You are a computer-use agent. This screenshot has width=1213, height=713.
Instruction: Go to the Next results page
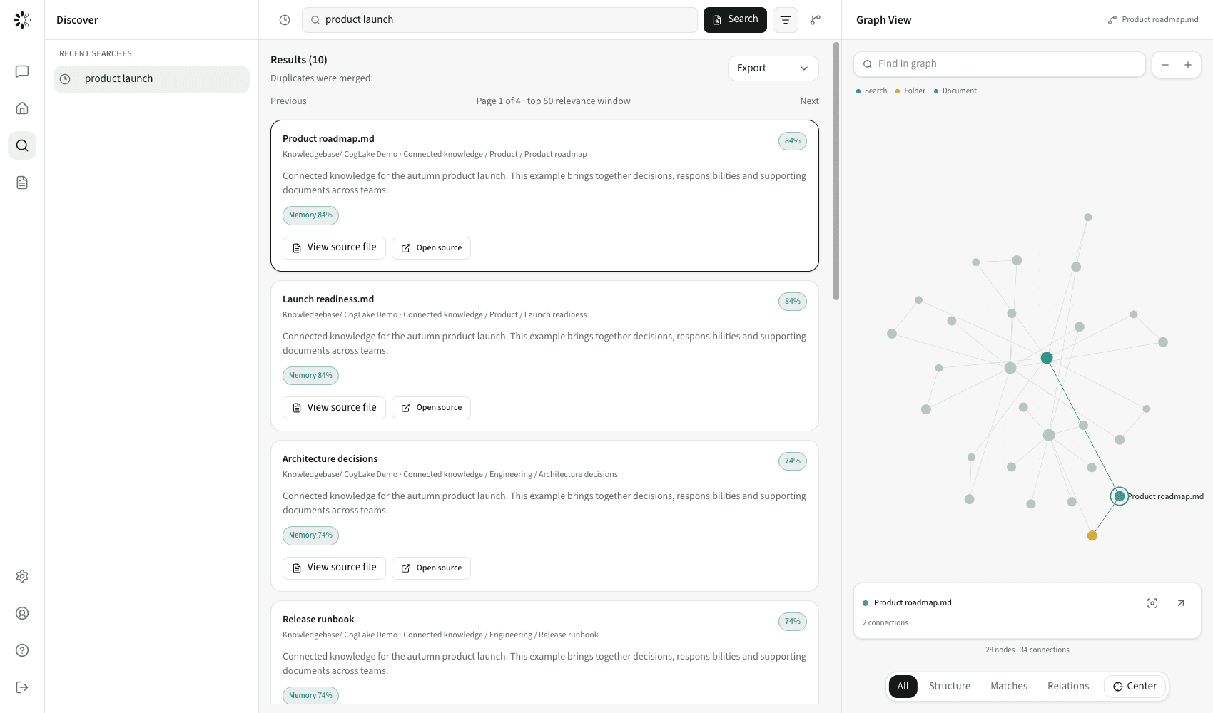[x=809, y=101]
